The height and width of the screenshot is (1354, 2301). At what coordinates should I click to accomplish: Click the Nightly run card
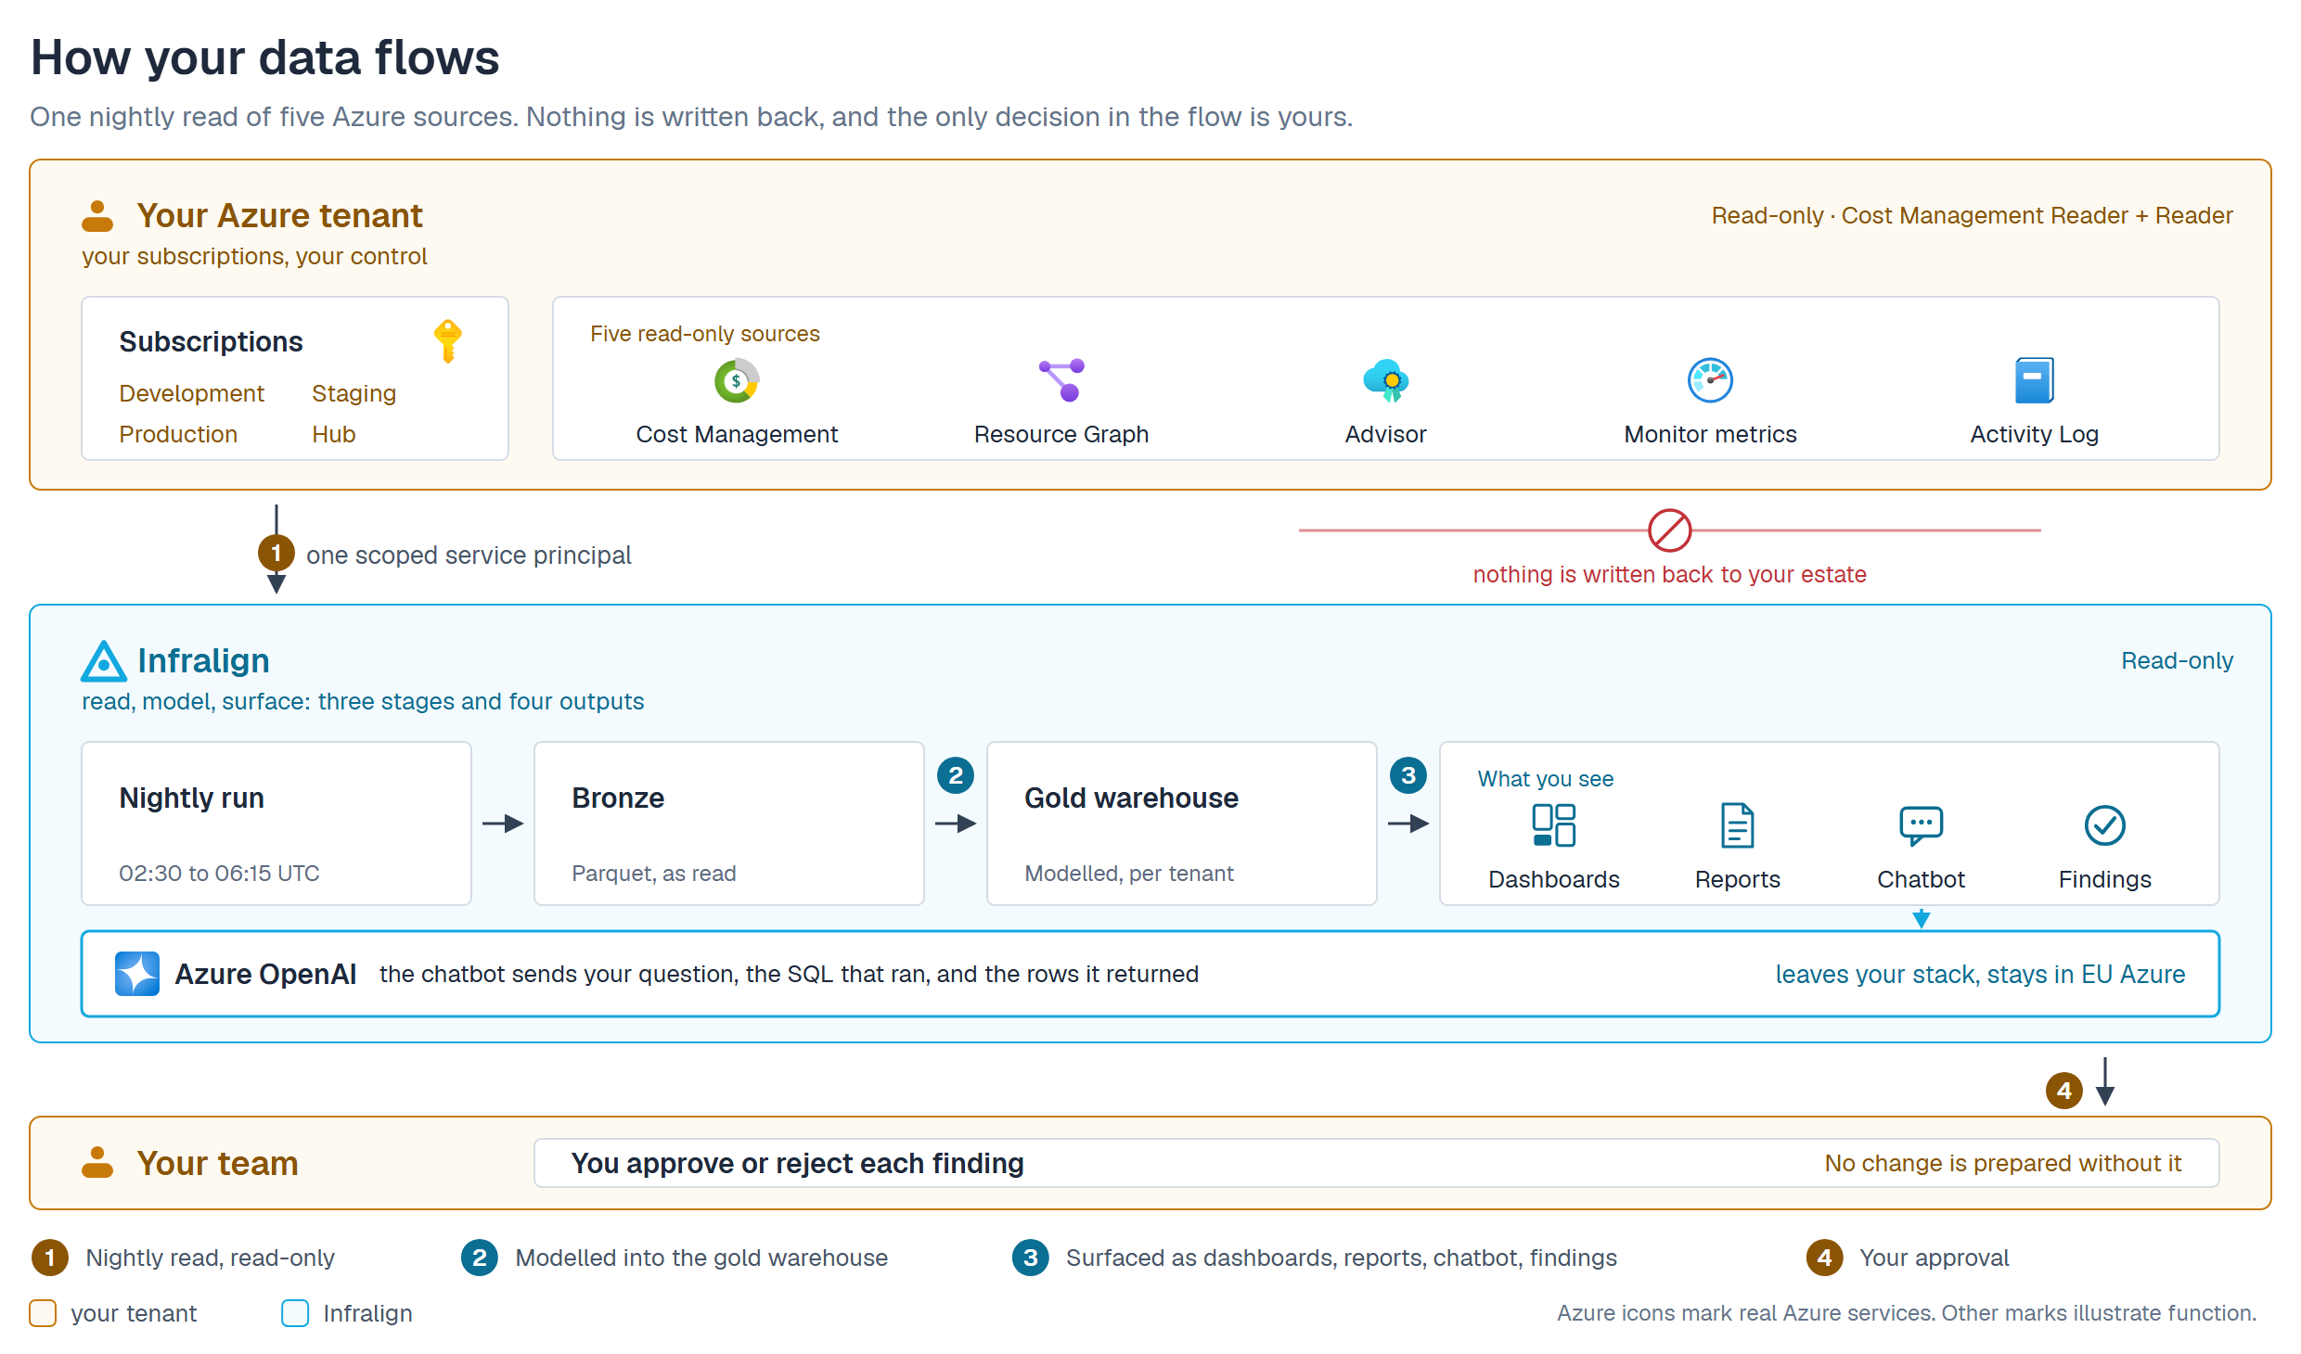(276, 824)
